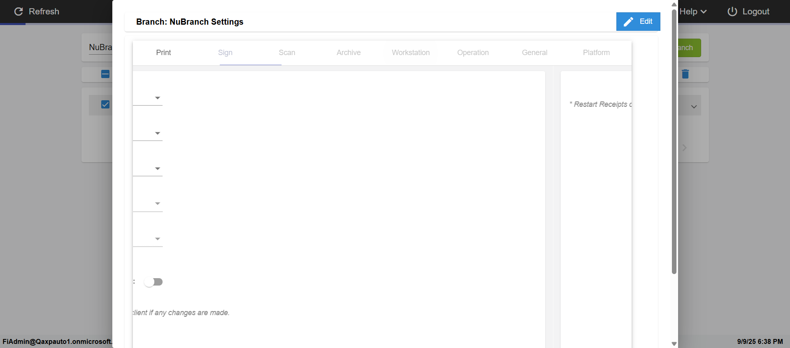This screenshot has width=790, height=348.
Task: Click the Refresh circular arrow icon
Action: pos(19,12)
